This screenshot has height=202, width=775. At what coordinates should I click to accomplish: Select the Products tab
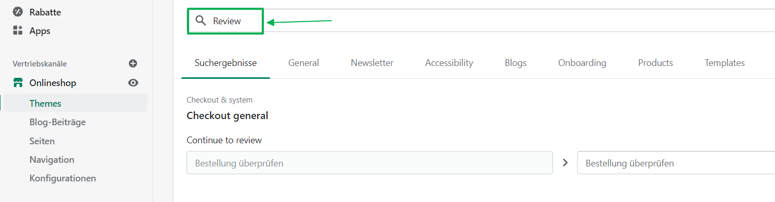point(655,63)
